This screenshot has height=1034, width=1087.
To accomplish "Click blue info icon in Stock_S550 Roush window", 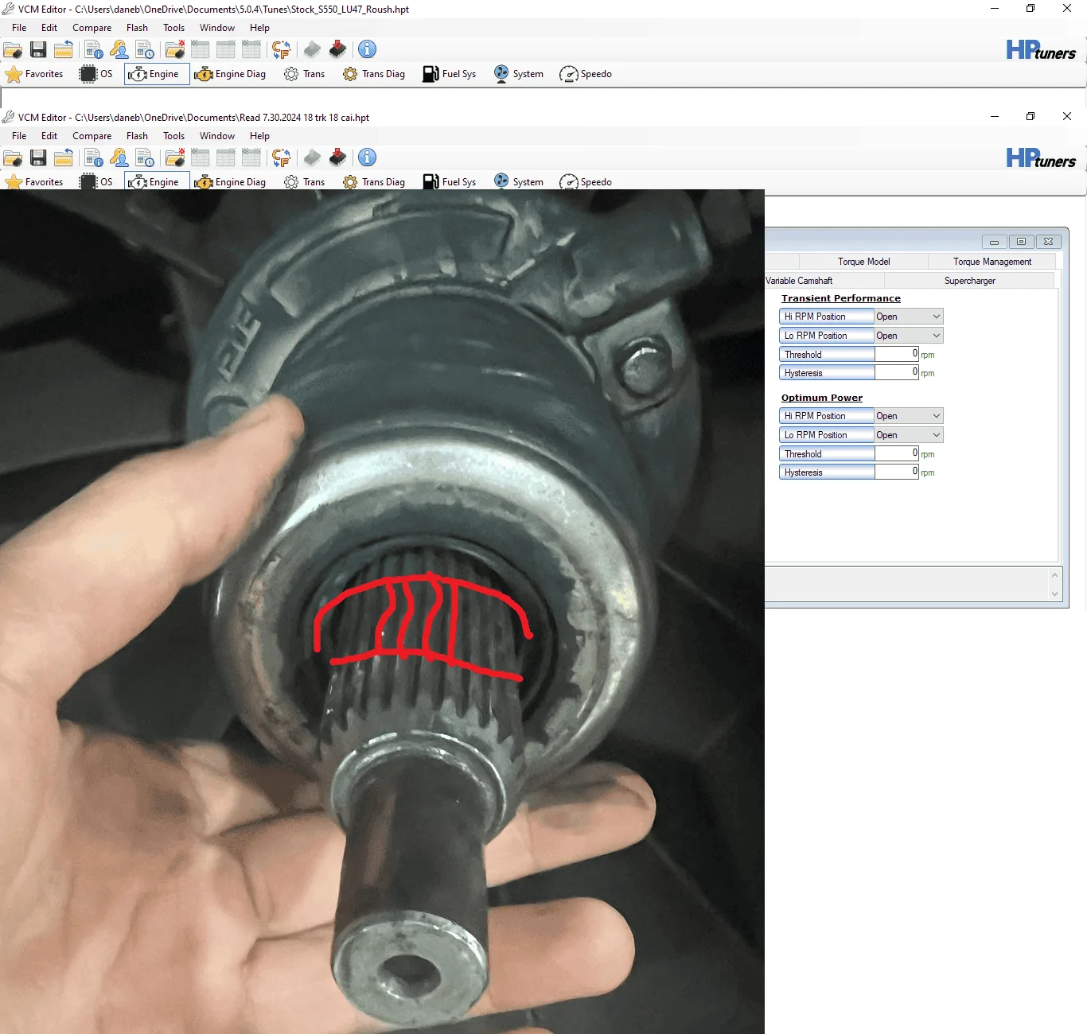I will tap(367, 49).
